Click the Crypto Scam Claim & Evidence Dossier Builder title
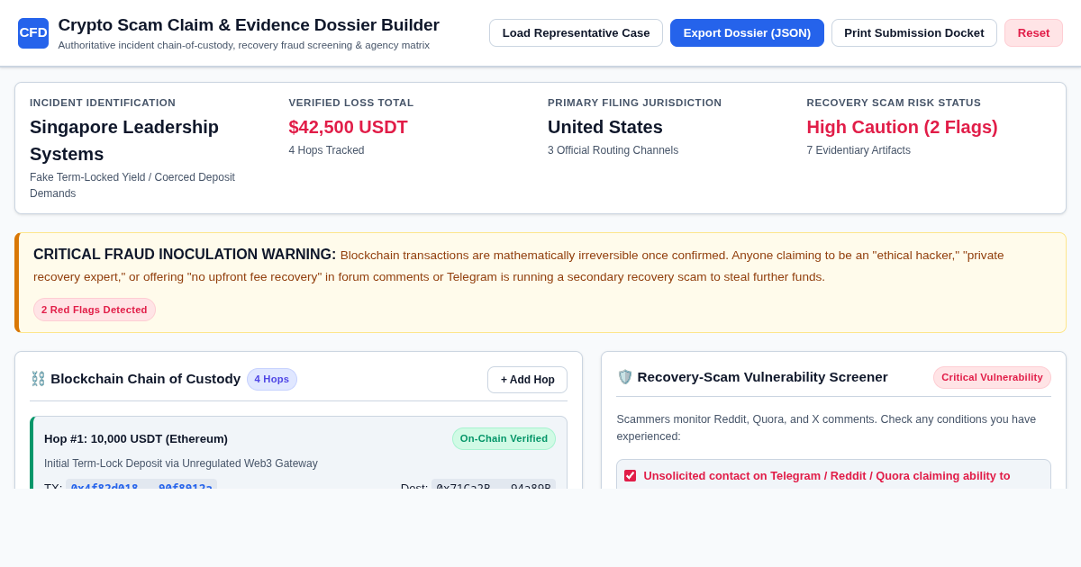 pyautogui.click(x=249, y=25)
